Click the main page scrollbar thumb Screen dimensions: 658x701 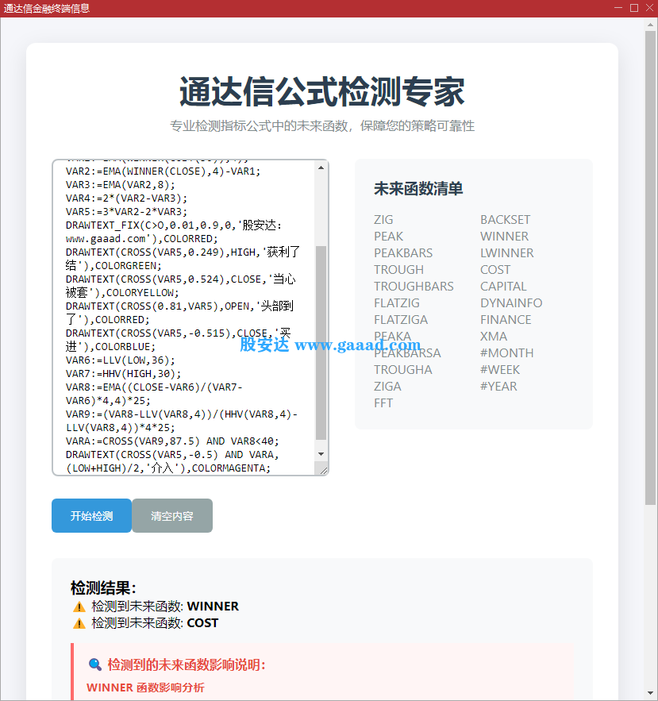pos(650,268)
